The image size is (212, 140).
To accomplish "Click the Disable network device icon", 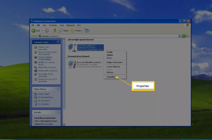I will pos(36,62).
